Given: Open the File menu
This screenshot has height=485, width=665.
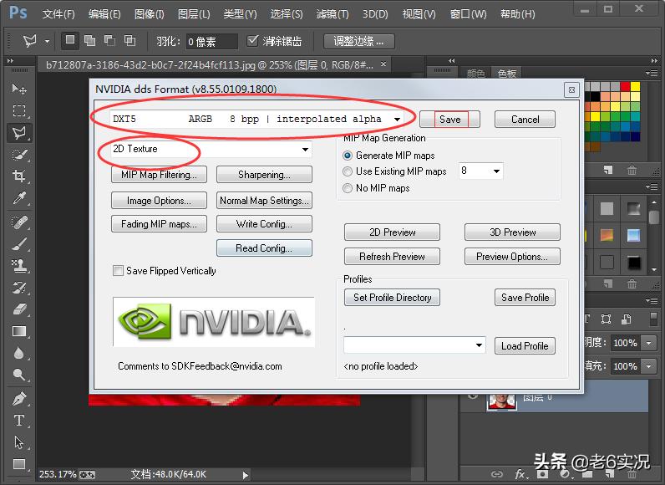Looking at the screenshot, I should tap(58, 14).
